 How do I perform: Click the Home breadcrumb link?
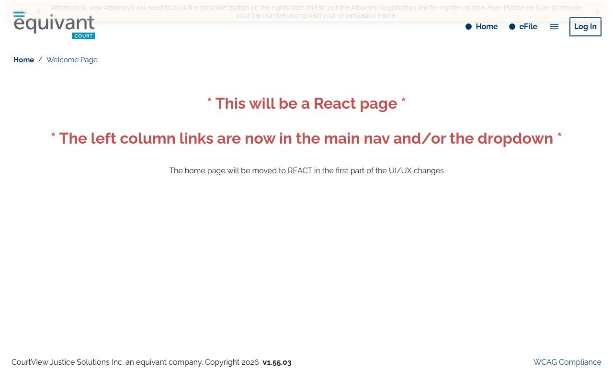[23, 60]
